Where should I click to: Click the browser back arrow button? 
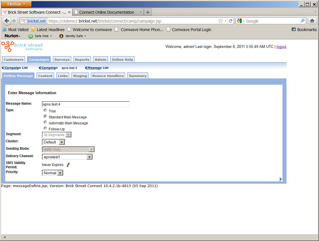7,21
